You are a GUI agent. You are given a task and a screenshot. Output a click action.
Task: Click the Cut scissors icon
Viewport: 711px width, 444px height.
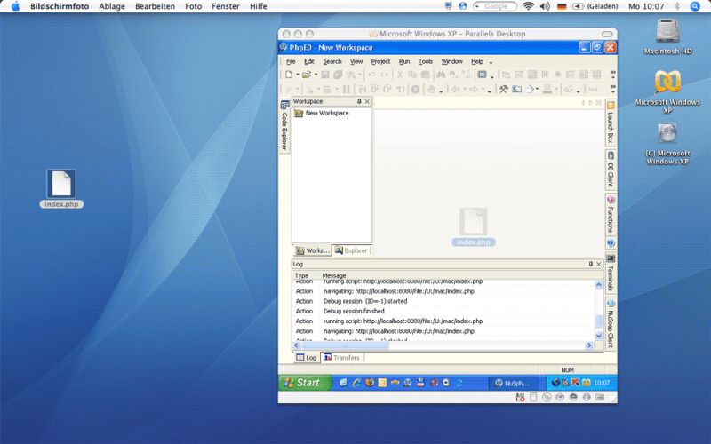(x=400, y=75)
